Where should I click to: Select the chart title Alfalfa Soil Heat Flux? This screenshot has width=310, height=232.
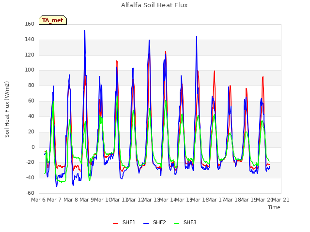click(155, 5)
